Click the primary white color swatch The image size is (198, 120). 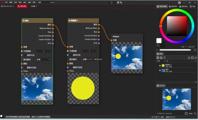(159, 41)
